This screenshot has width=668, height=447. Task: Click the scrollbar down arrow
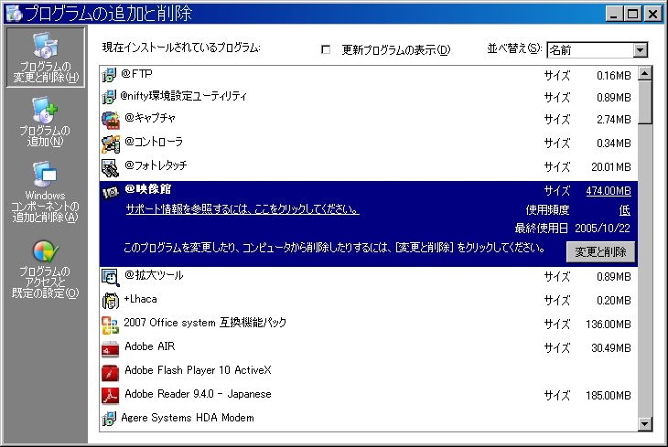pos(645,424)
